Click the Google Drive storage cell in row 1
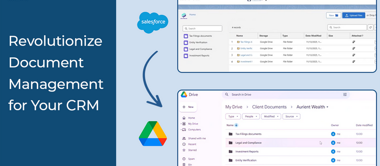This screenshot has width=380, height=166. tap(266, 42)
